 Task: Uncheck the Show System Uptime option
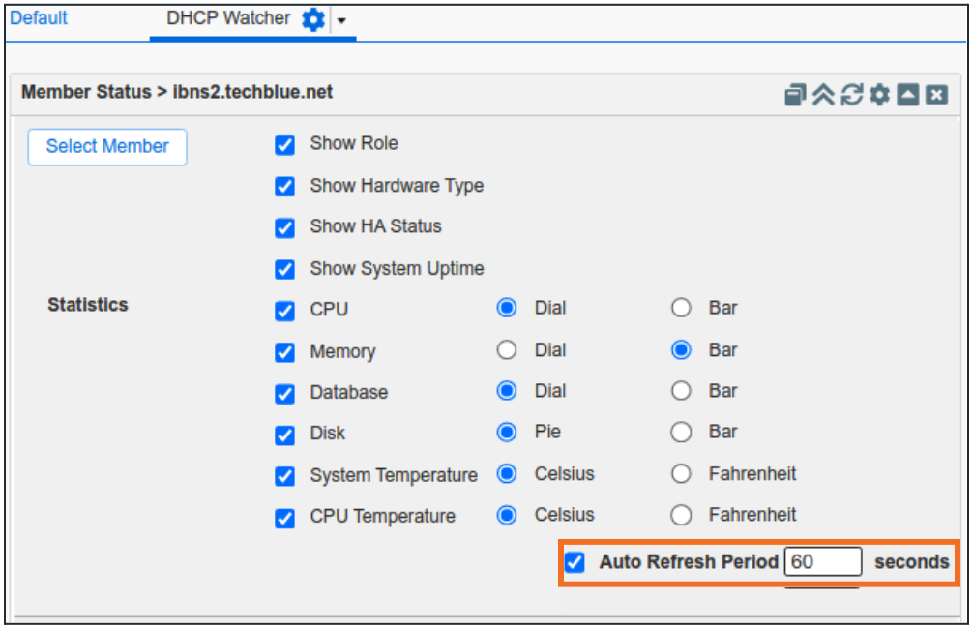click(284, 270)
